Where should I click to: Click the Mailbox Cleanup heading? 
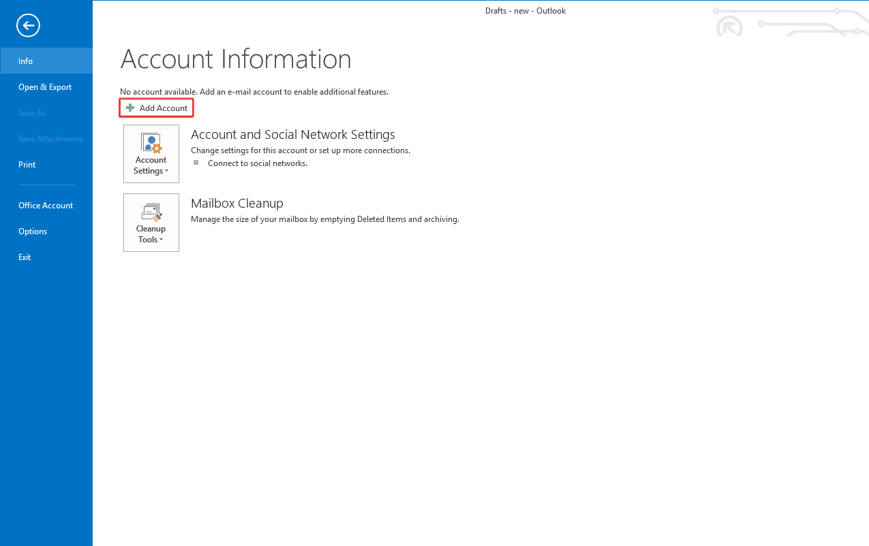click(x=237, y=204)
